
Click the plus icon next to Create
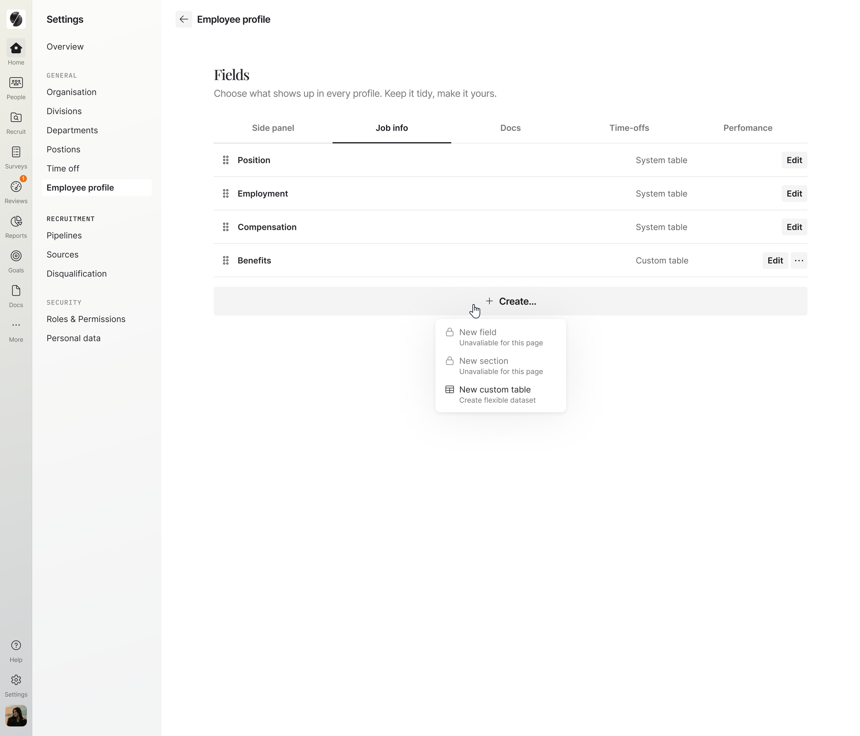pyautogui.click(x=489, y=301)
